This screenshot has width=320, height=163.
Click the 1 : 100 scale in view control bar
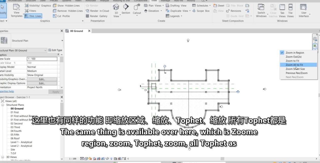(x=72, y=159)
